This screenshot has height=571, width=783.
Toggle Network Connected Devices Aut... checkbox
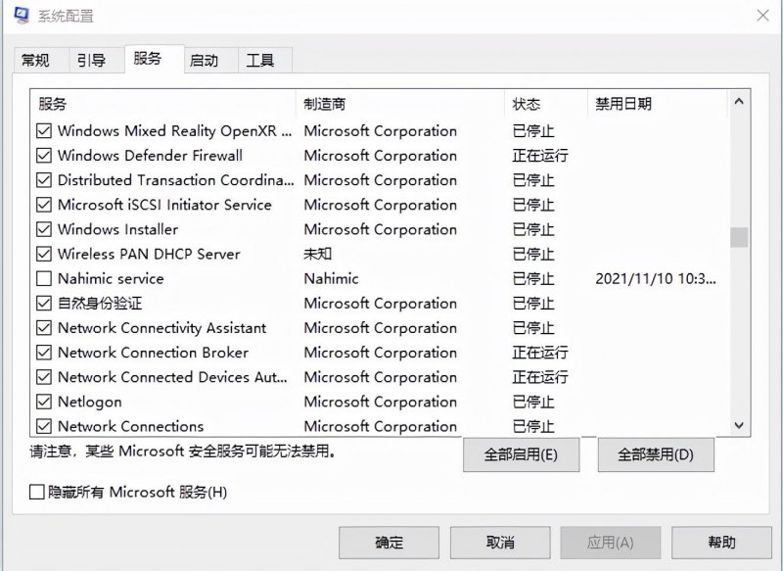(44, 377)
